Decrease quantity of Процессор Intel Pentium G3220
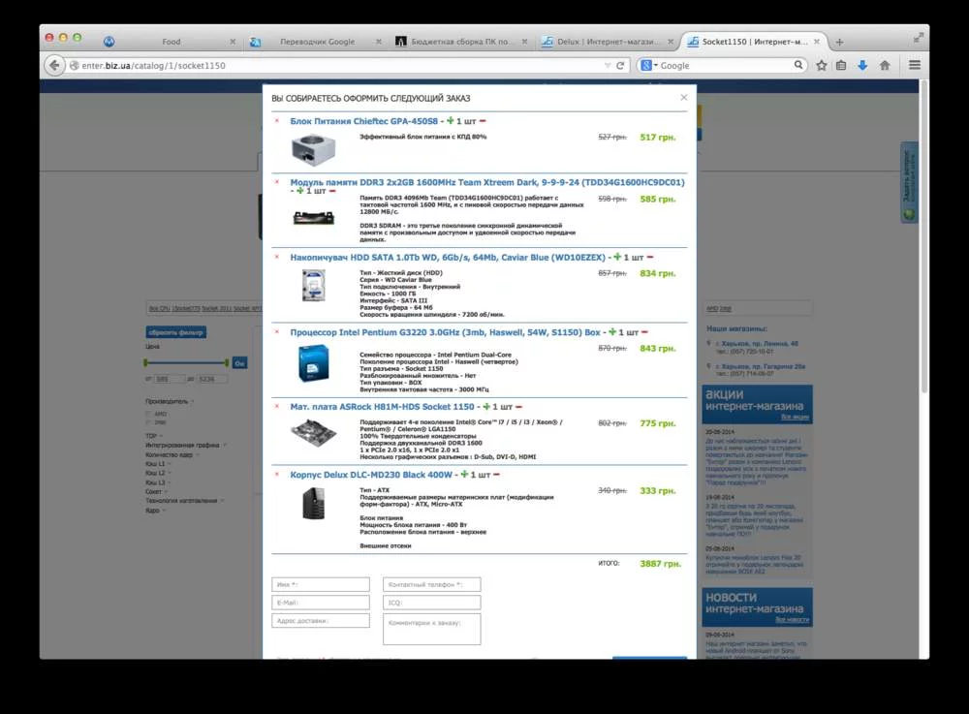The image size is (969, 714). pyautogui.click(x=644, y=332)
